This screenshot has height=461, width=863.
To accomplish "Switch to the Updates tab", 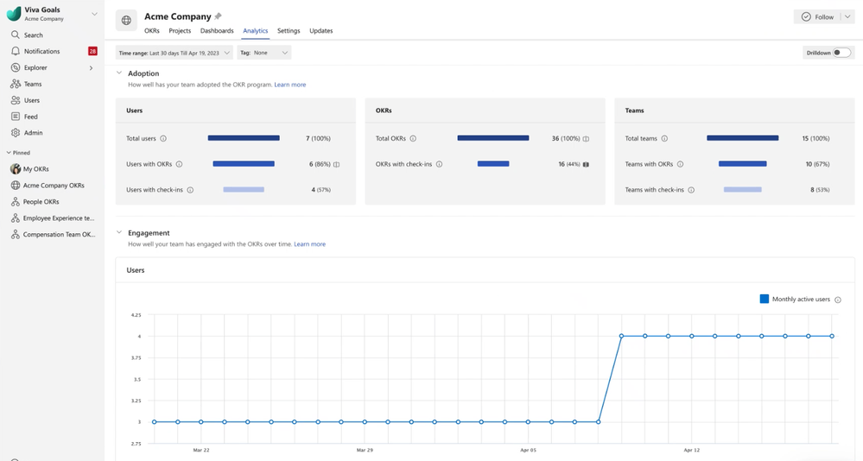I will tap(320, 31).
